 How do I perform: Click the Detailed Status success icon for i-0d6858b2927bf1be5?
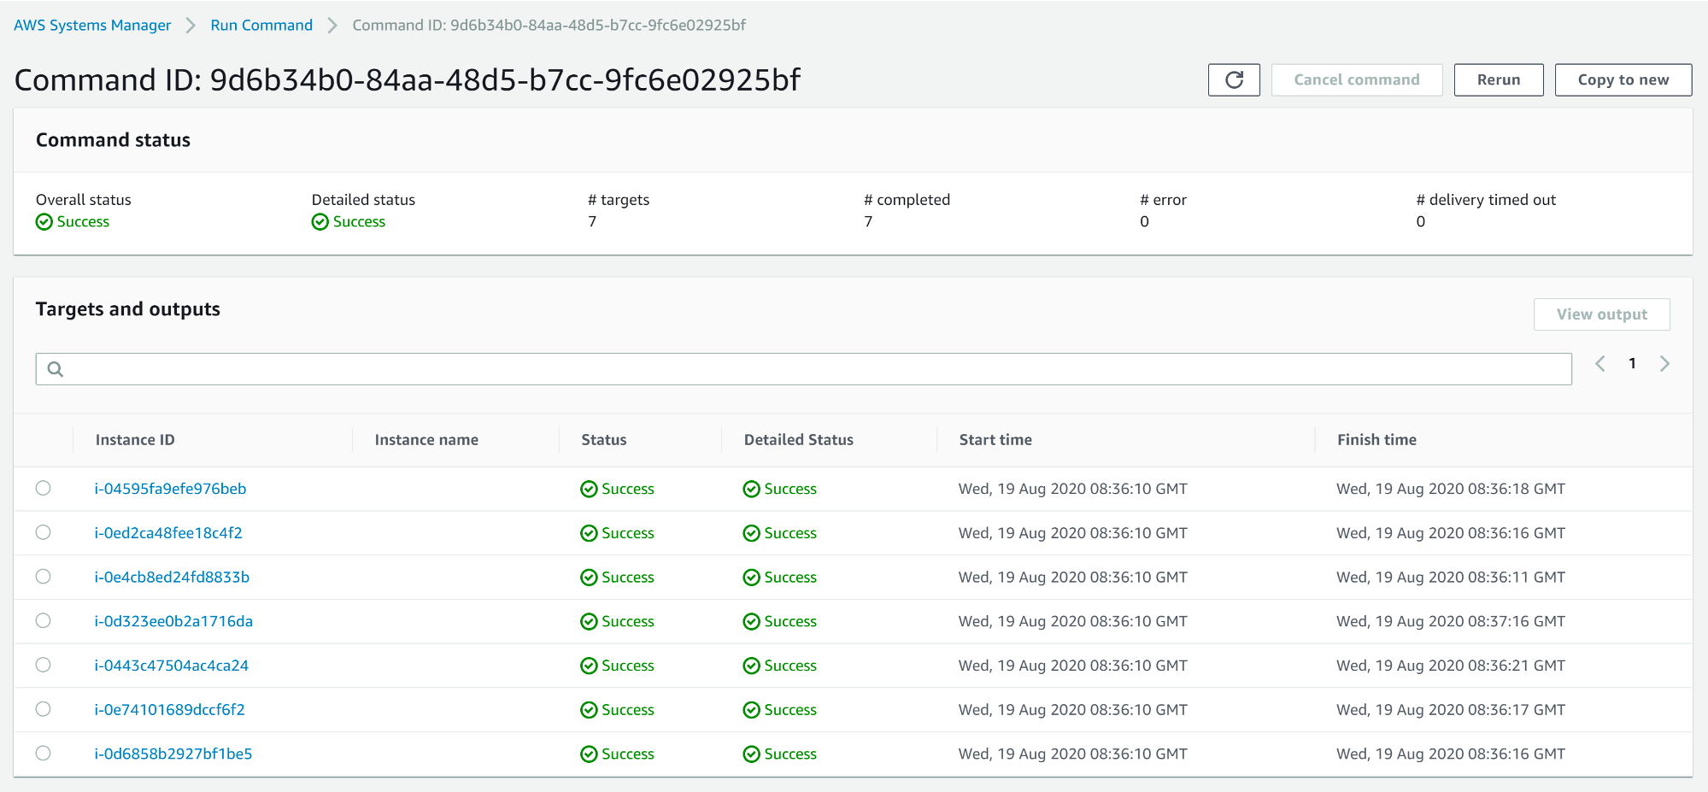click(x=751, y=754)
